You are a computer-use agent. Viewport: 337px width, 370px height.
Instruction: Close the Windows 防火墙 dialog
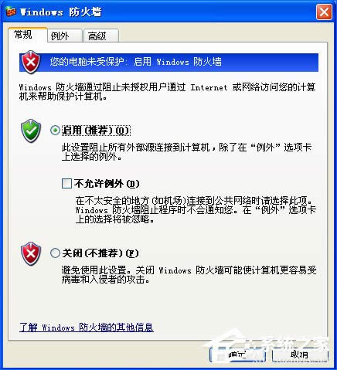[324, 12]
